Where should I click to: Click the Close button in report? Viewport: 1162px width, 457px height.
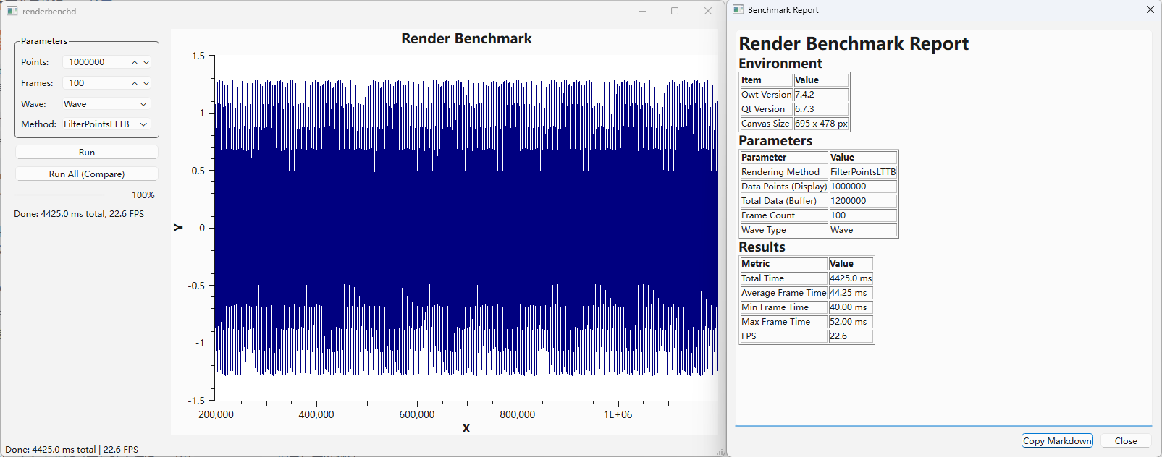click(1126, 441)
